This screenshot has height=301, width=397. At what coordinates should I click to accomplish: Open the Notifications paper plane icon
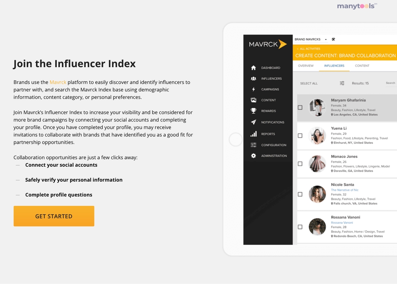pos(253,122)
